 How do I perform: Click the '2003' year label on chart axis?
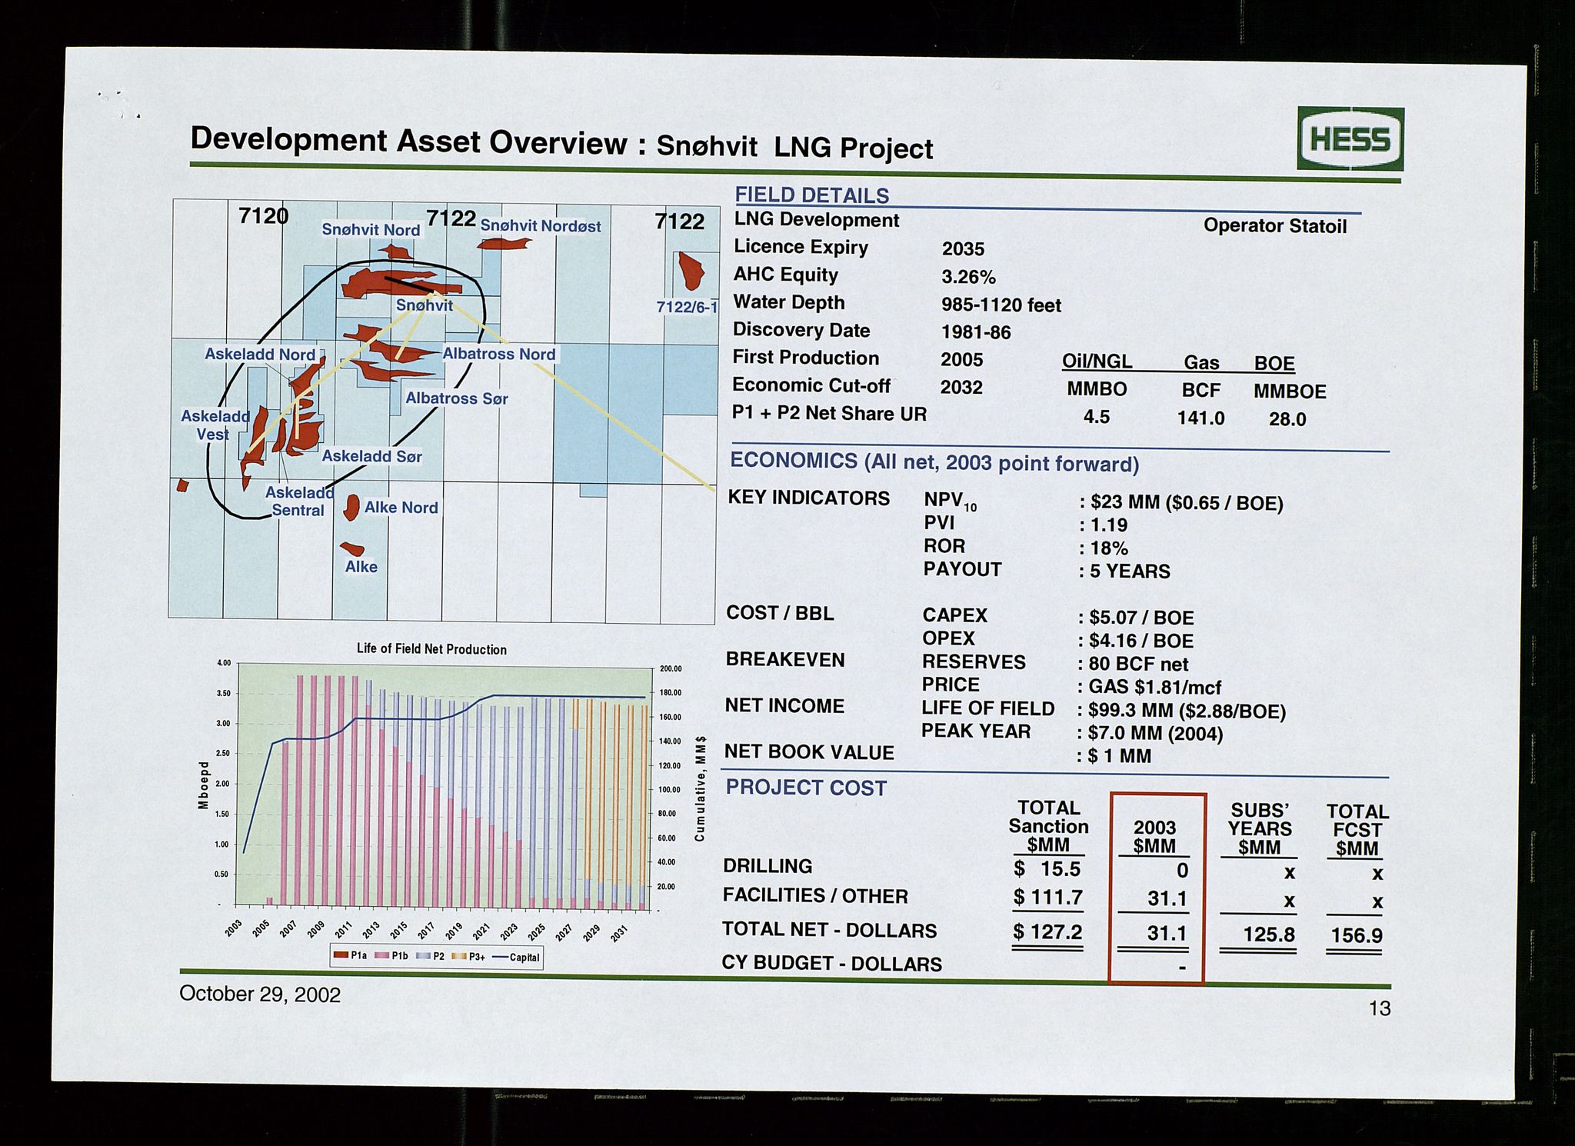234,928
